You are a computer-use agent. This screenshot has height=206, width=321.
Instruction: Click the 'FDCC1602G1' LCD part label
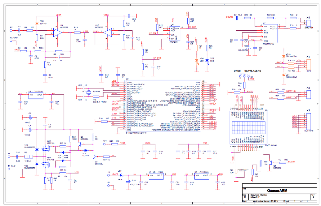click(271, 145)
